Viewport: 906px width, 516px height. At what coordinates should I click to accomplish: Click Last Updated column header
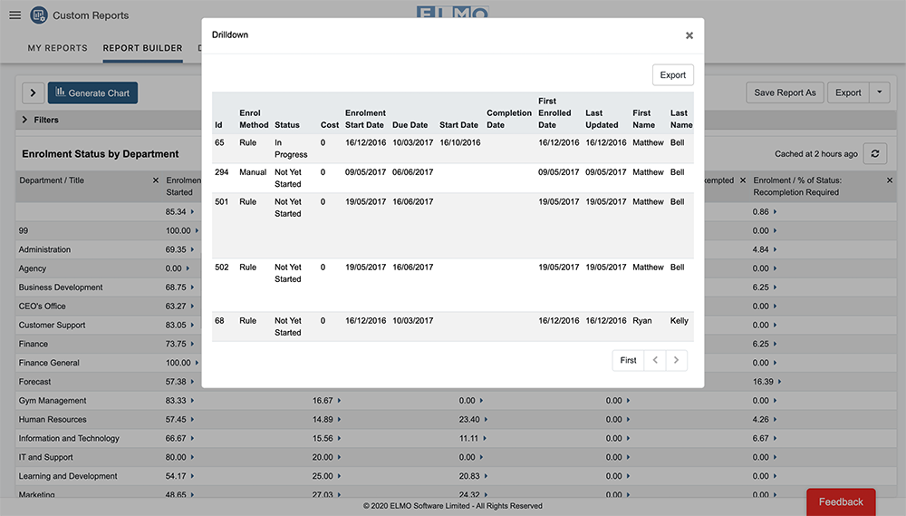click(602, 119)
